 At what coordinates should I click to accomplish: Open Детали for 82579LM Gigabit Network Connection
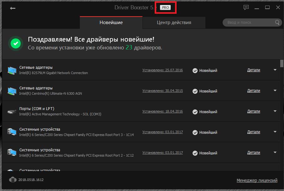254,70
